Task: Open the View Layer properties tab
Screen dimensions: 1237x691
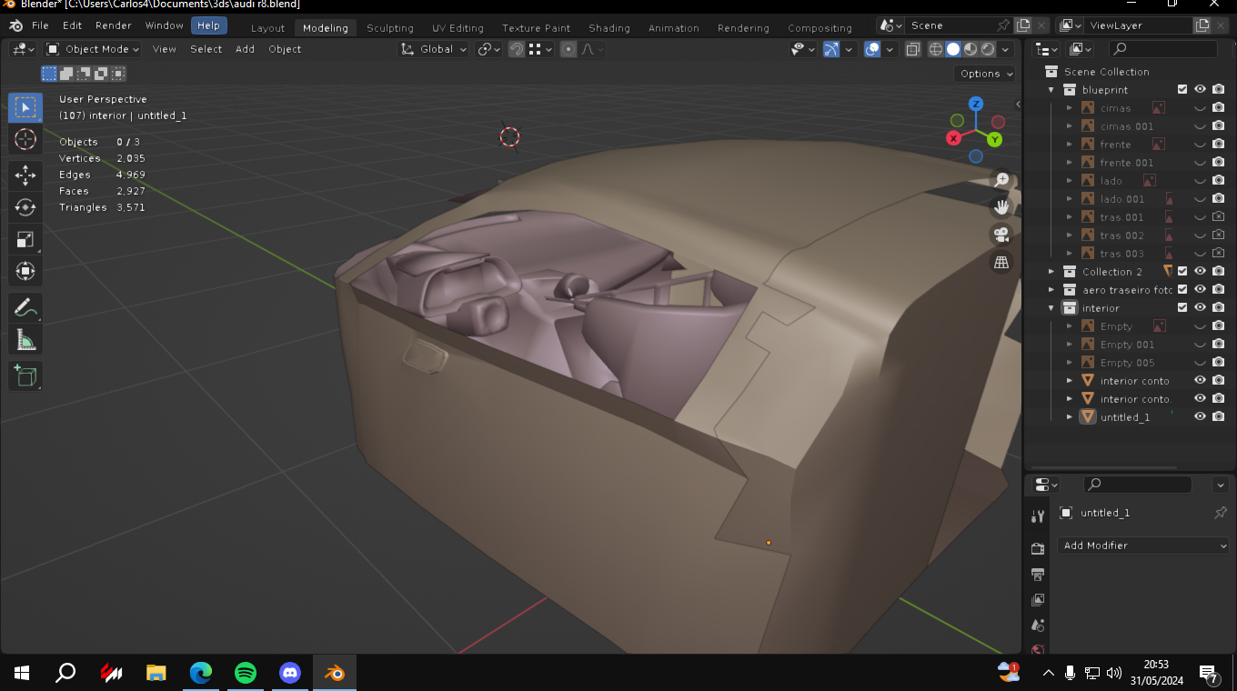Action: click(x=1038, y=600)
